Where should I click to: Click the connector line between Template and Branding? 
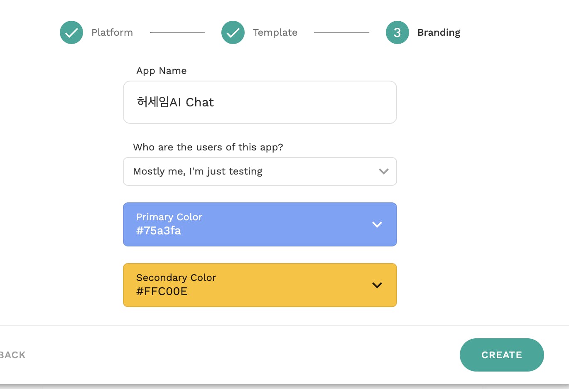[341, 32]
